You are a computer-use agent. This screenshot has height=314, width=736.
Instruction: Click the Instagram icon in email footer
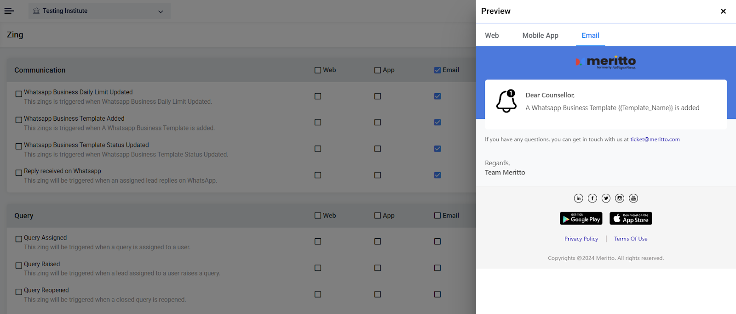click(x=620, y=198)
